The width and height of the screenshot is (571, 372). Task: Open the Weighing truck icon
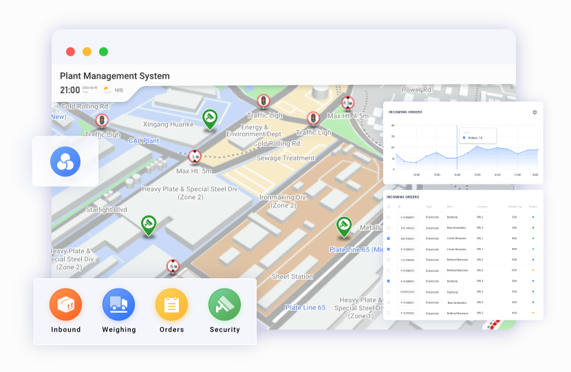tap(119, 304)
